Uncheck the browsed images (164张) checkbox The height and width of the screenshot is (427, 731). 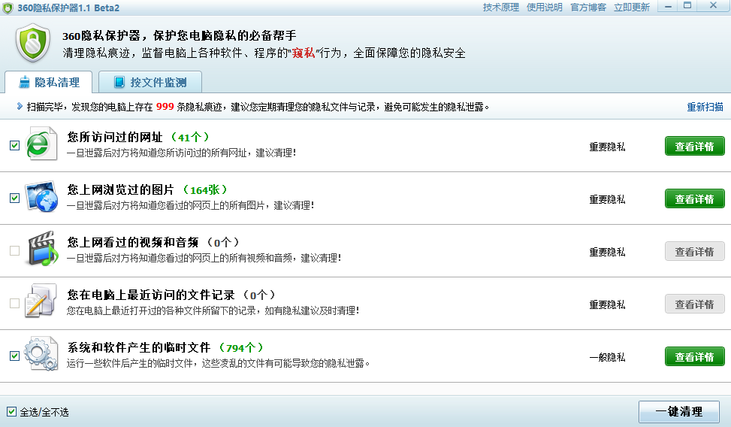tap(14, 198)
